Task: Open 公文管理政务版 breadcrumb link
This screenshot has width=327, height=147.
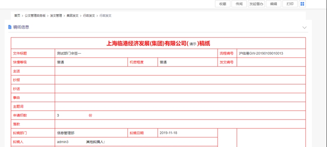Action: pyautogui.click(x=35, y=16)
